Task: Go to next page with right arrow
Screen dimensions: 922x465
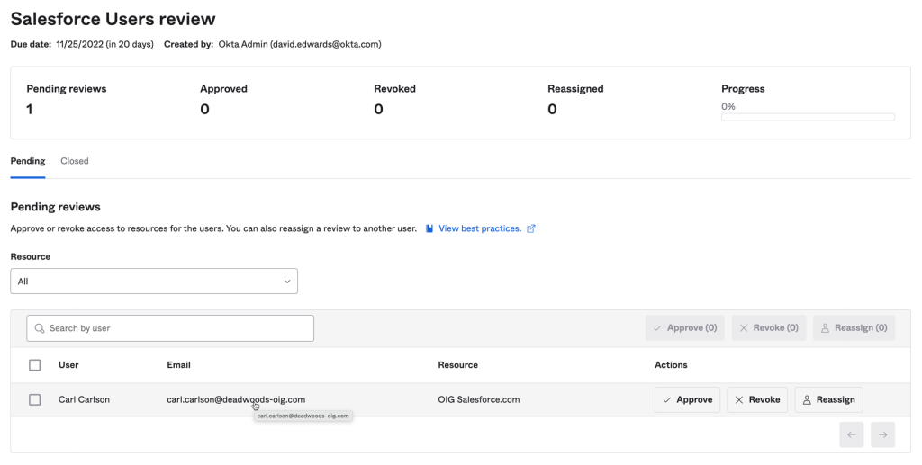Action: (x=882, y=434)
